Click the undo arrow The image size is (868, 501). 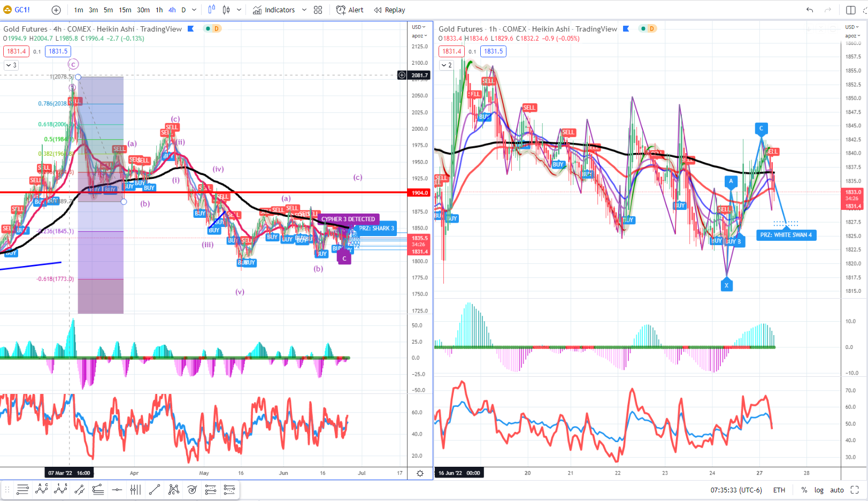[810, 10]
